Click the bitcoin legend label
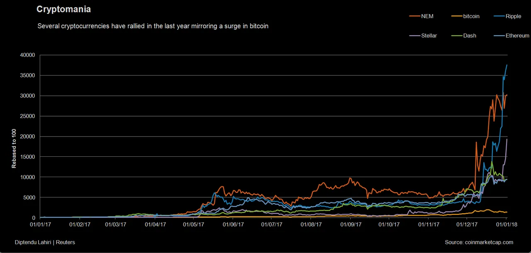Screen dimensions: 531x253 click(x=471, y=16)
